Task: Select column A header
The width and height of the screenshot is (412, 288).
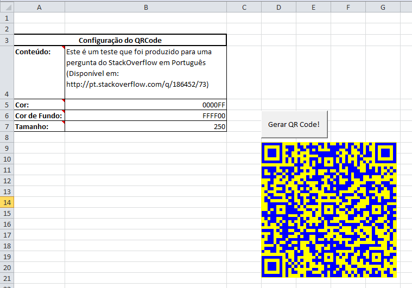Action: 40,8
